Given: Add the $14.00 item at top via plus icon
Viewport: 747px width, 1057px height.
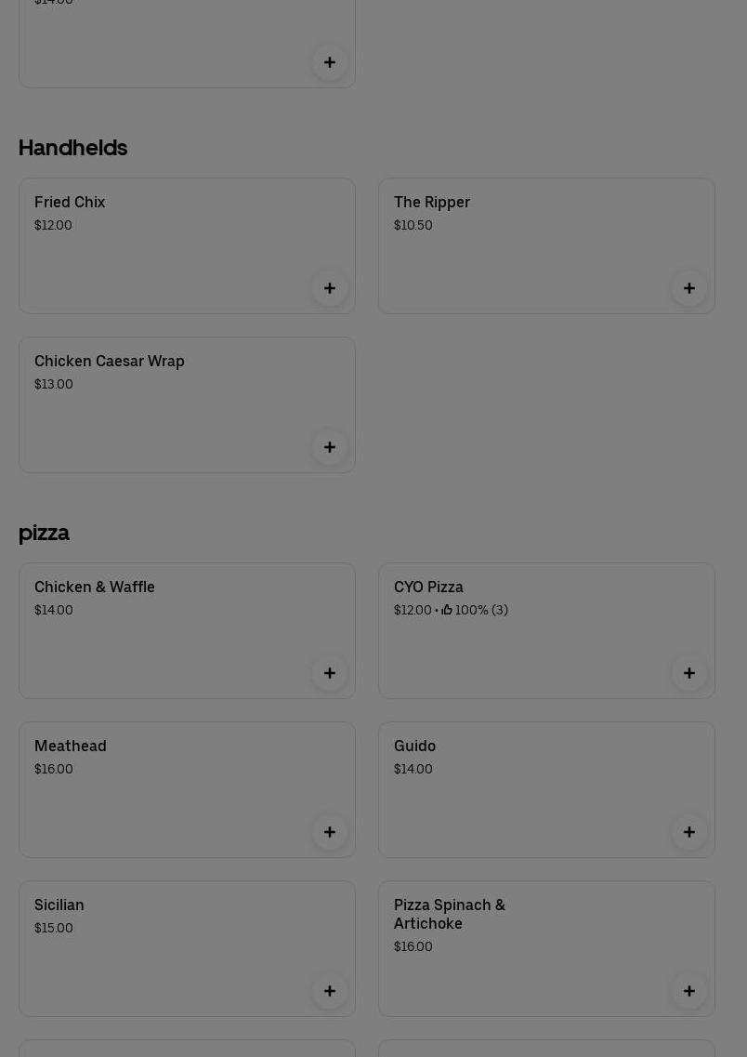Looking at the screenshot, I should [330, 62].
